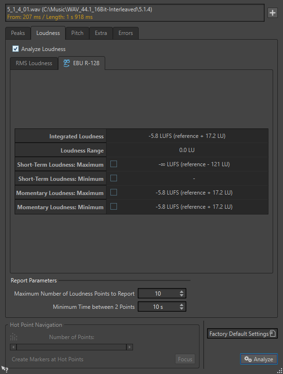This screenshot has width=283, height=374.
Task: Click the Maximum Number of Loudness Points field
Action: (x=158, y=294)
